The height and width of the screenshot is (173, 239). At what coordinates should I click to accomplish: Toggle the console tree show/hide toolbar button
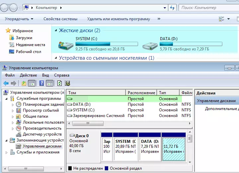pos(32,83)
